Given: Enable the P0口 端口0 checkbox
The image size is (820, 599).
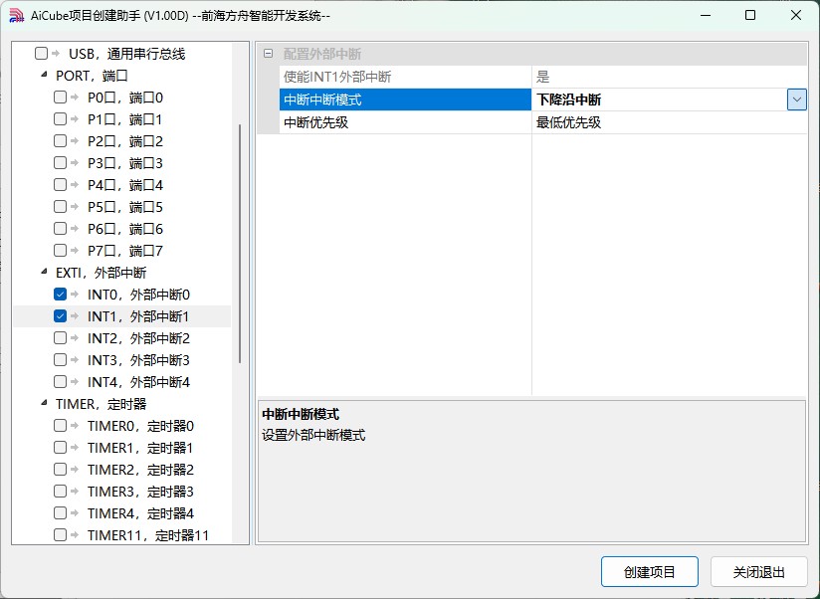Looking at the screenshot, I should pos(60,98).
